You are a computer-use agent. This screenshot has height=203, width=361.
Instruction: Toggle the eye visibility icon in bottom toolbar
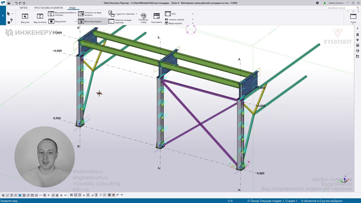(x=65, y=195)
